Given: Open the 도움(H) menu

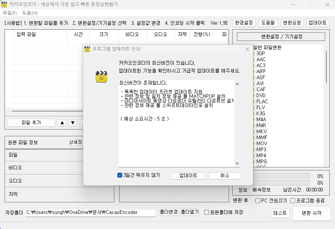Looking at the screenshot, I should tap(30, 13).
